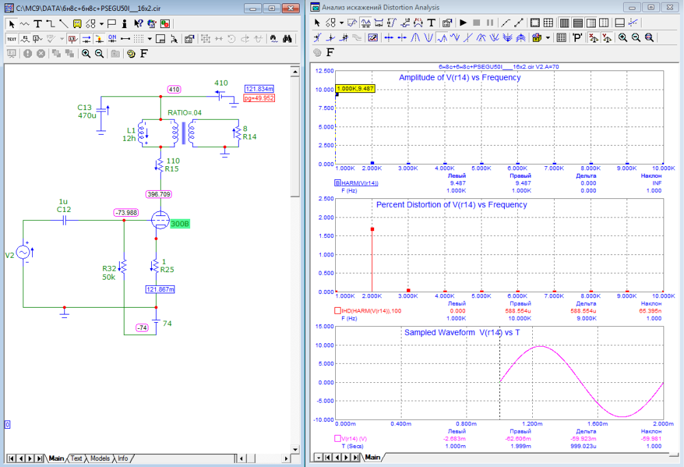
Task: Toggle IHD(HARM(V(r14)),100 red trace checkbox
Action: point(337,310)
